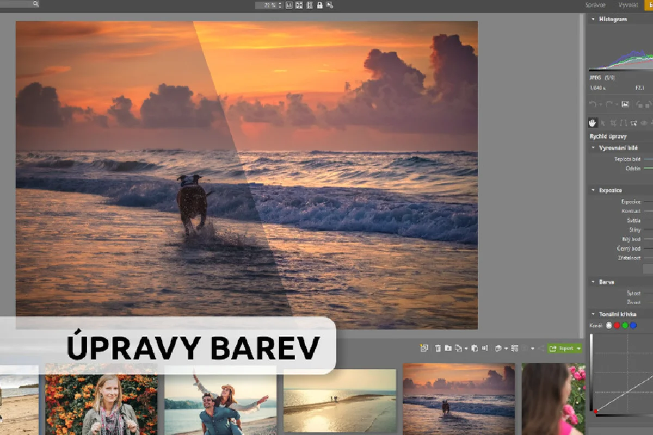Click the Undo arrow icon

tap(593, 104)
